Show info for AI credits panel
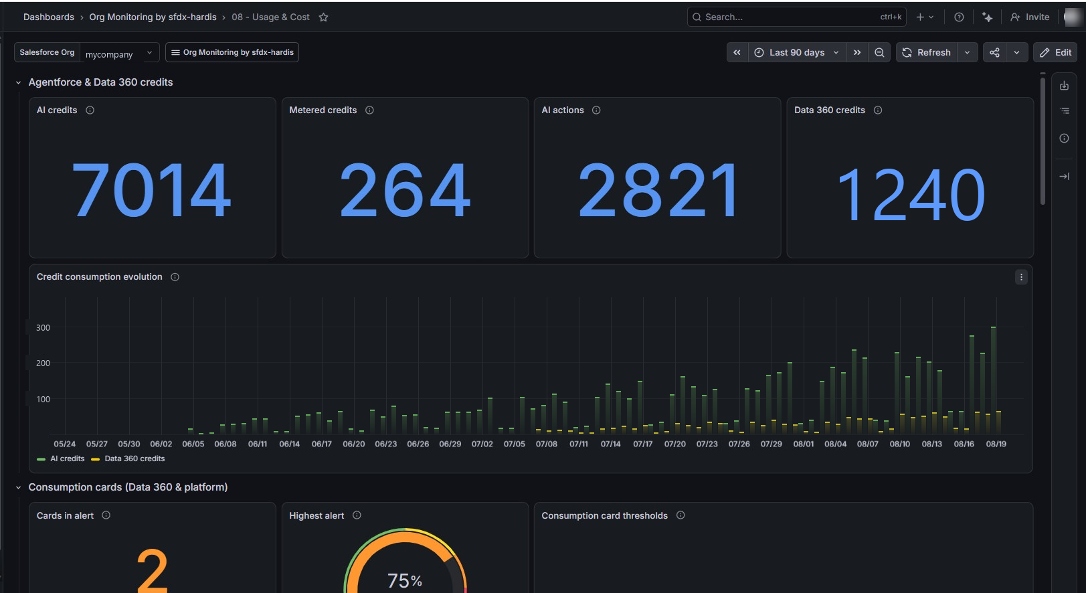Image resolution: width=1086 pixels, height=593 pixels. (x=90, y=110)
